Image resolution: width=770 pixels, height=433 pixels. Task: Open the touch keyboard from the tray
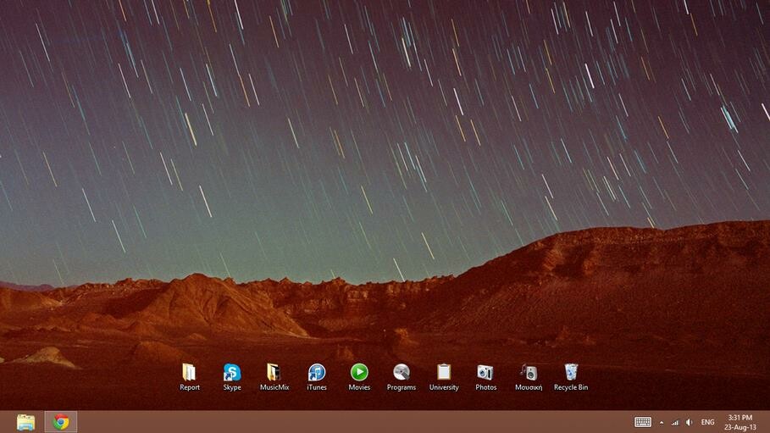coord(643,422)
